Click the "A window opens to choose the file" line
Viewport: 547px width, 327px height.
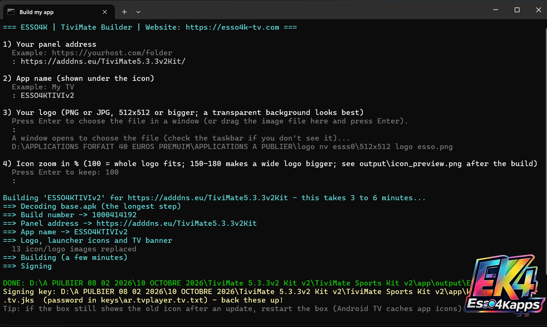pyautogui.click(x=181, y=138)
